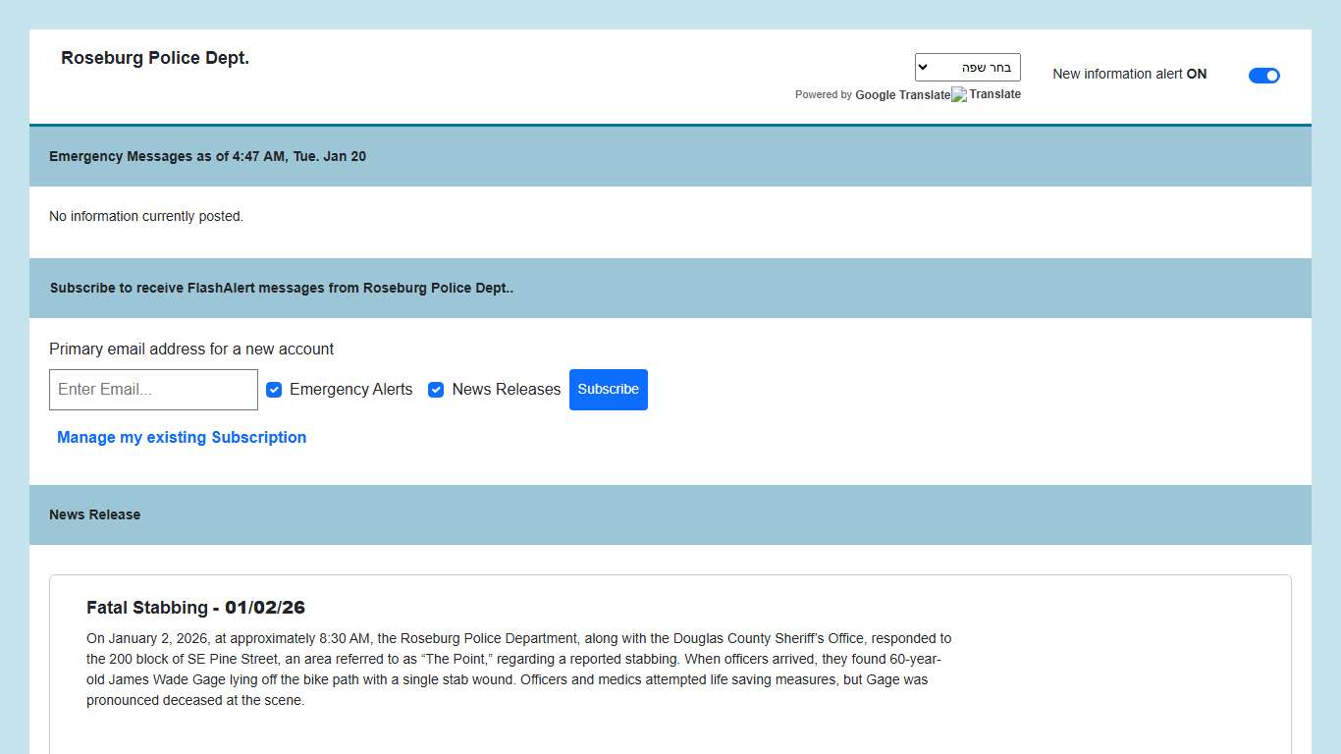Viewport: 1341px width, 754px height.
Task: Open Manage my existing Subscription link
Action: [x=182, y=438]
